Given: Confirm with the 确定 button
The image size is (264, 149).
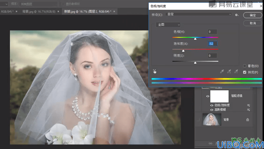Looking at the screenshot, I should pos(253,15).
